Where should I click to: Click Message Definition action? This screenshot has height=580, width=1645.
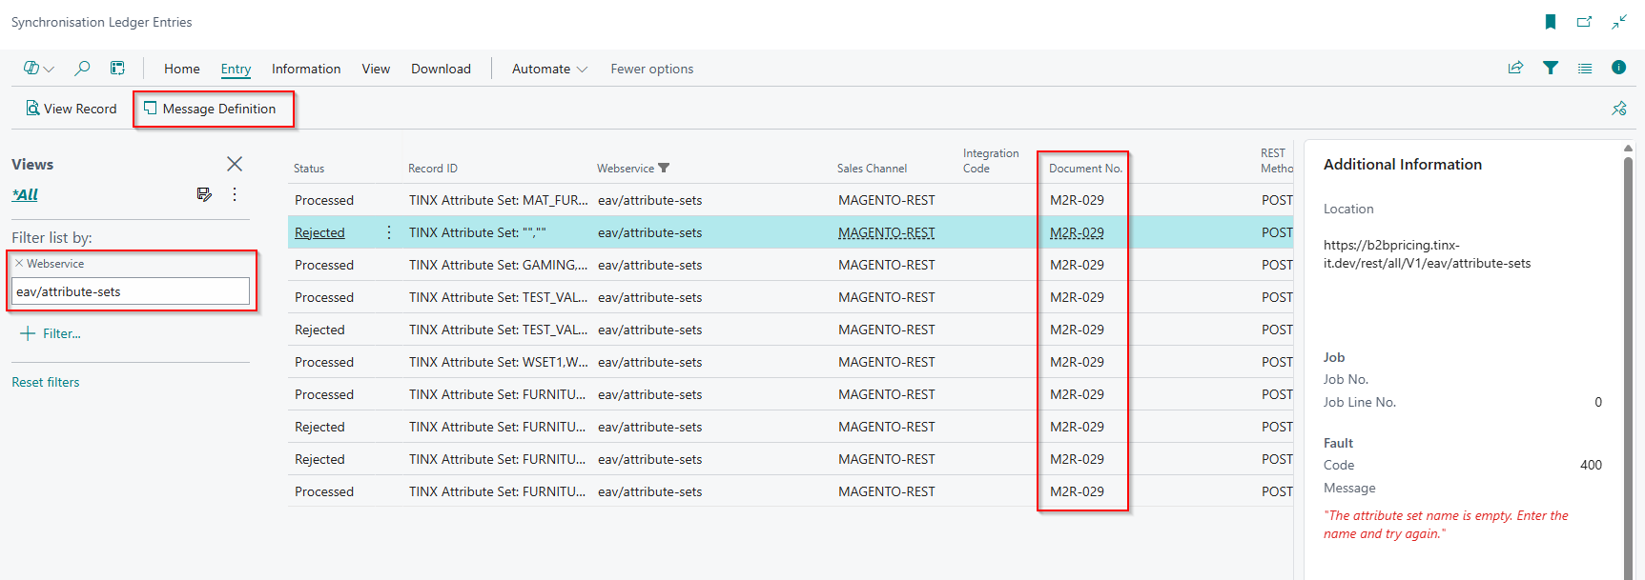210,109
